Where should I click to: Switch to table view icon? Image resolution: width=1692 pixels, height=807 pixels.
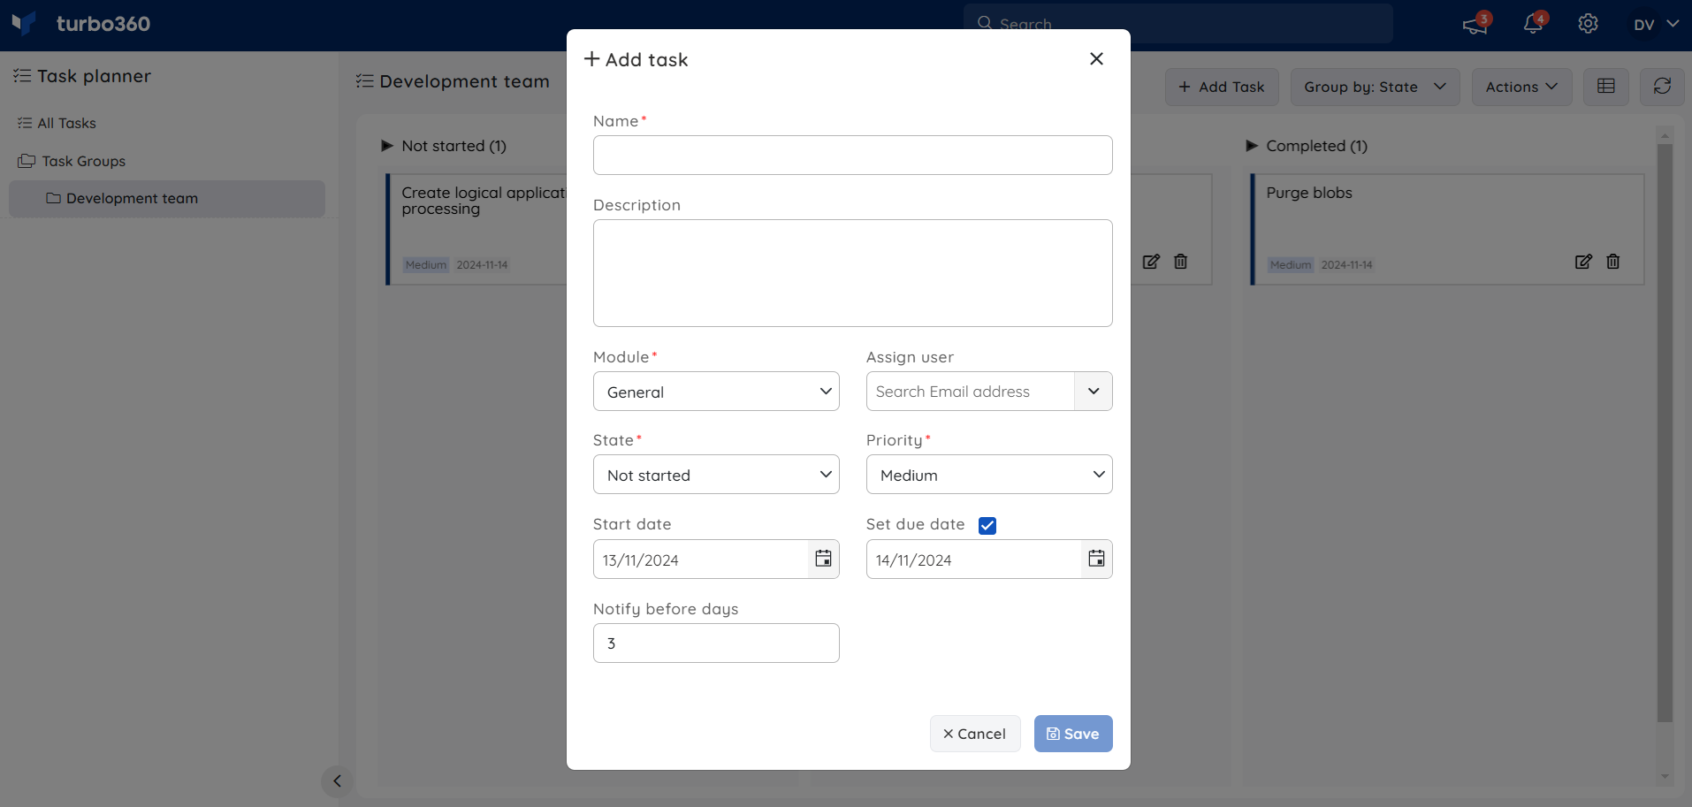click(x=1606, y=87)
